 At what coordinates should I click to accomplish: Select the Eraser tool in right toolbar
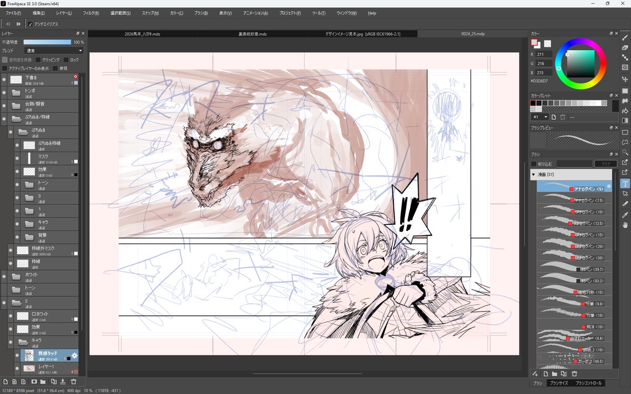tap(625, 48)
